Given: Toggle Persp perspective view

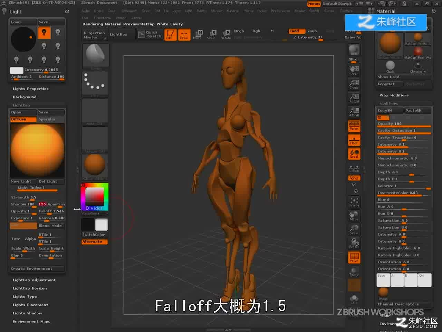Looking at the screenshot, I should click(x=354, y=126).
